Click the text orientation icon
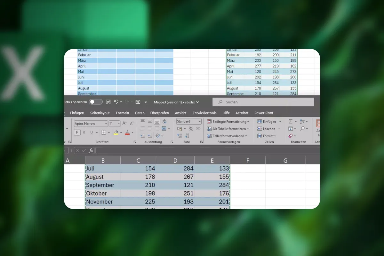 click(158, 136)
